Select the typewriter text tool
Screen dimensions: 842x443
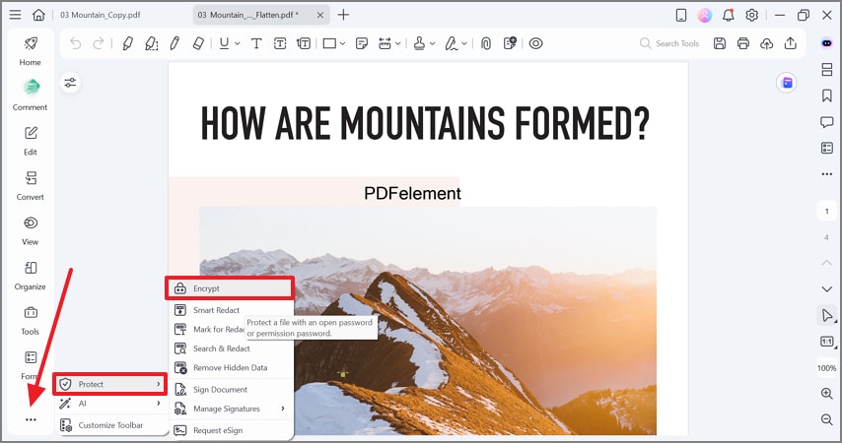click(x=256, y=43)
